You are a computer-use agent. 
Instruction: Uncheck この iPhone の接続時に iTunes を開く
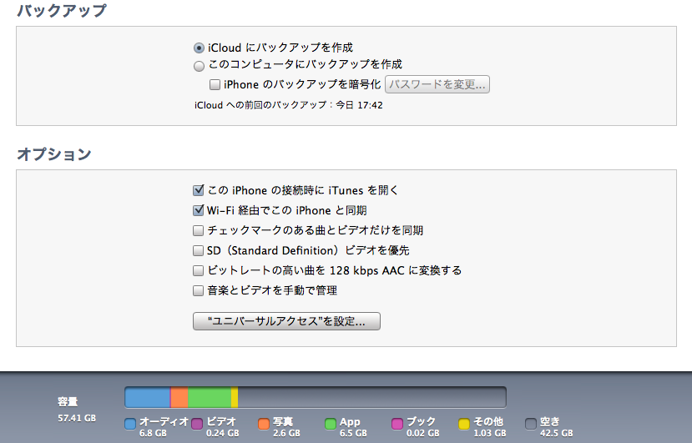pos(198,190)
